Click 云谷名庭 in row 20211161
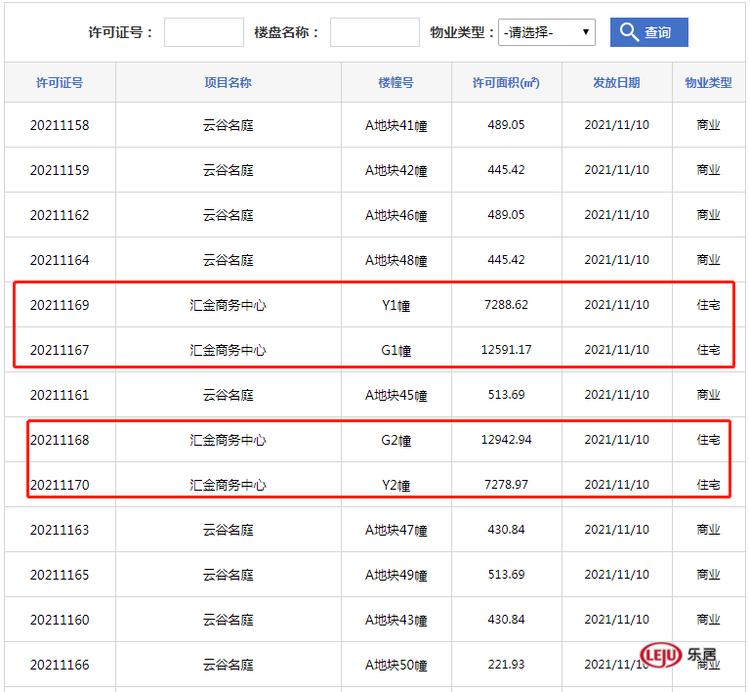The width and height of the screenshot is (750, 692). [228, 395]
